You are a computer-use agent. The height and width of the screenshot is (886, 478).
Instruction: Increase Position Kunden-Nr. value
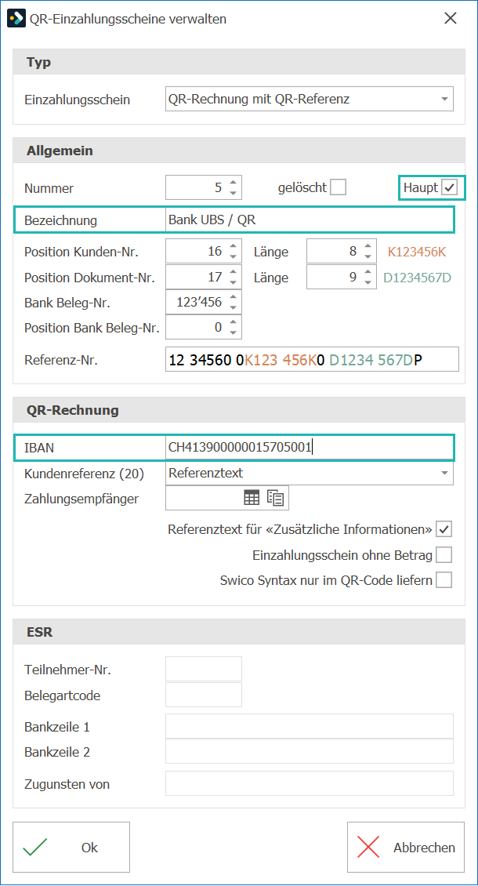(234, 245)
